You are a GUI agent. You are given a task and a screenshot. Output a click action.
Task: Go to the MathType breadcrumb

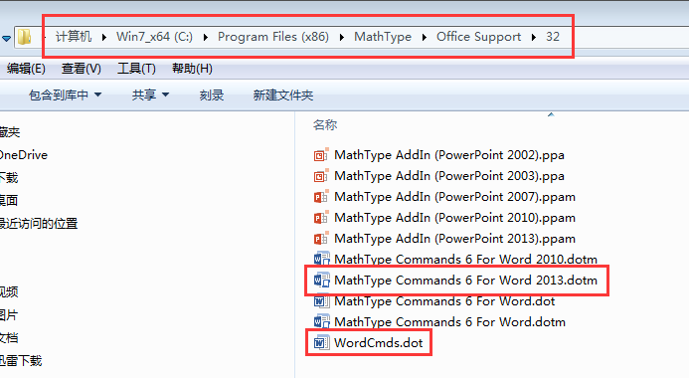(x=383, y=37)
